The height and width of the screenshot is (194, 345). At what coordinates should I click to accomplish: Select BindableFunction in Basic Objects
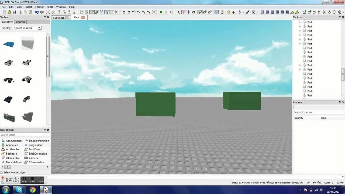tap(37, 141)
